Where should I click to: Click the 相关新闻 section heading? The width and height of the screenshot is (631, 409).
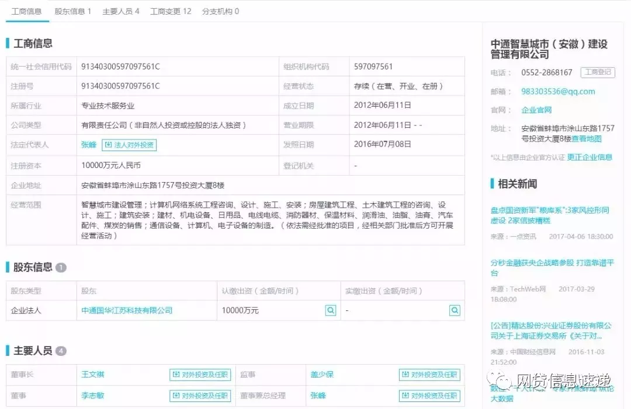coord(517,184)
